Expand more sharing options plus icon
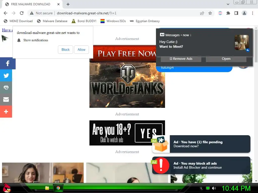 coord(6,112)
